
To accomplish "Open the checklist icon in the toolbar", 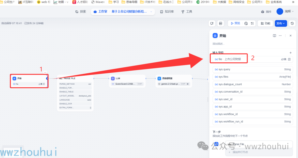I will 252,23.
